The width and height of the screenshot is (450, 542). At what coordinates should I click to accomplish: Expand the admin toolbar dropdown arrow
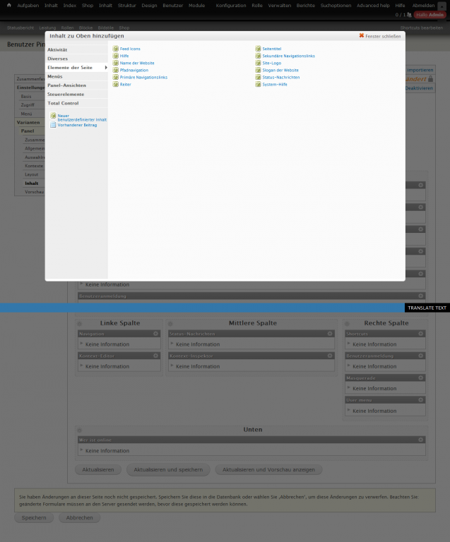[x=442, y=6]
